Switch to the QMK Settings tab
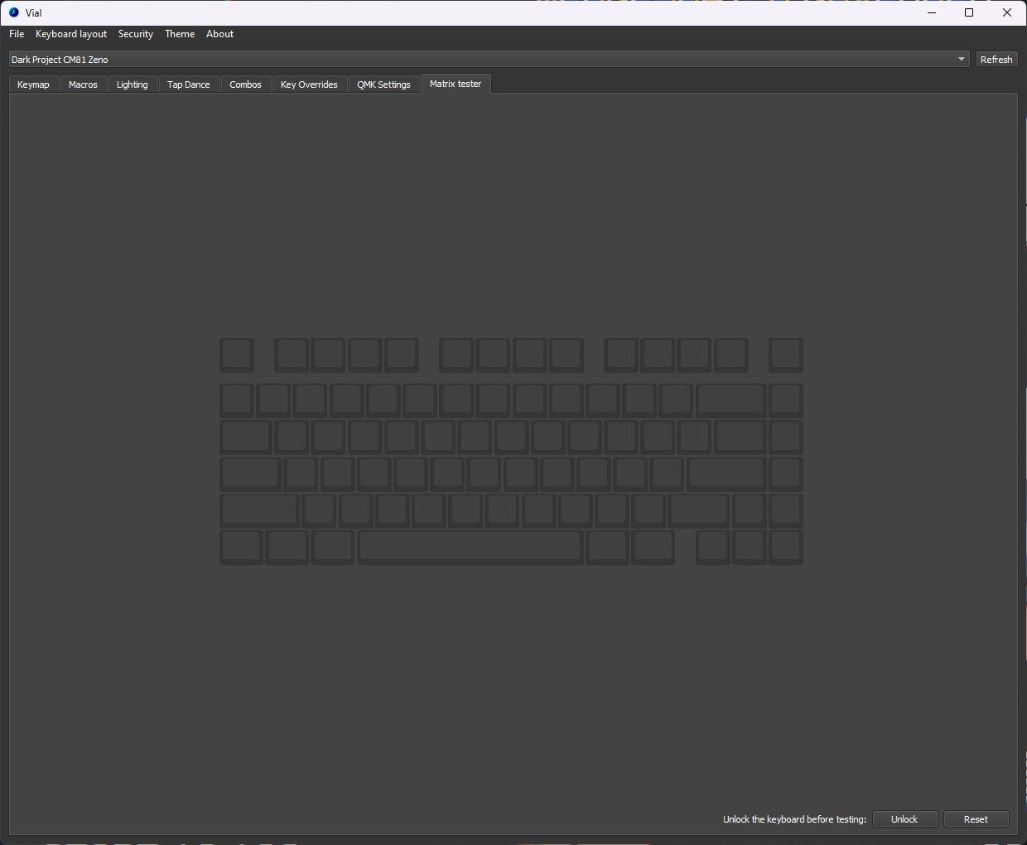 coord(383,84)
